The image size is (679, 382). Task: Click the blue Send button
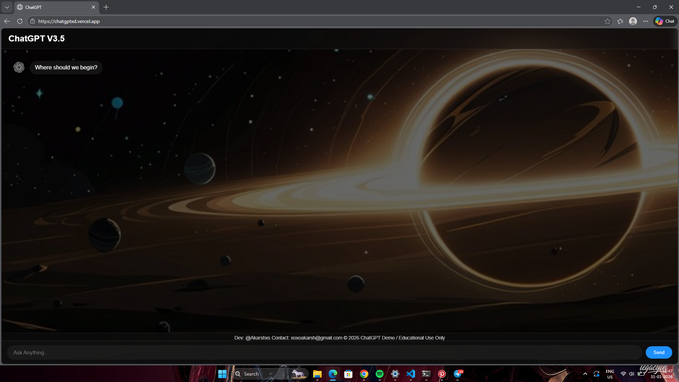(x=658, y=352)
